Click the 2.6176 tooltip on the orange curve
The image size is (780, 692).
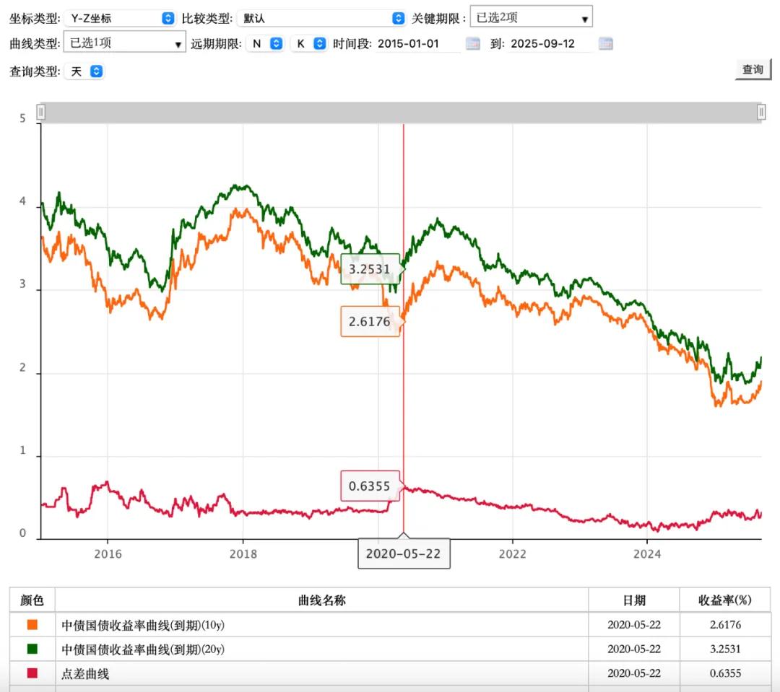[x=370, y=322]
